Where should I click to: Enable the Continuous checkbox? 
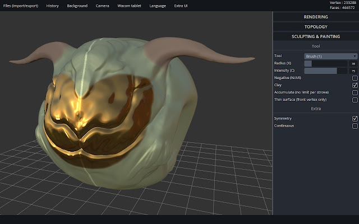355,126
